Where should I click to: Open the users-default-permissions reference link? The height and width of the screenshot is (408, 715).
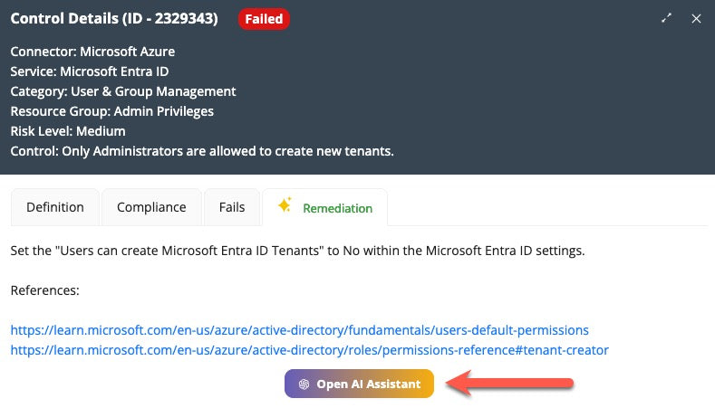click(x=299, y=330)
